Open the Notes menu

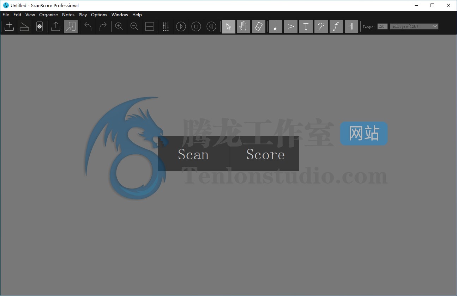coord(68,15)
